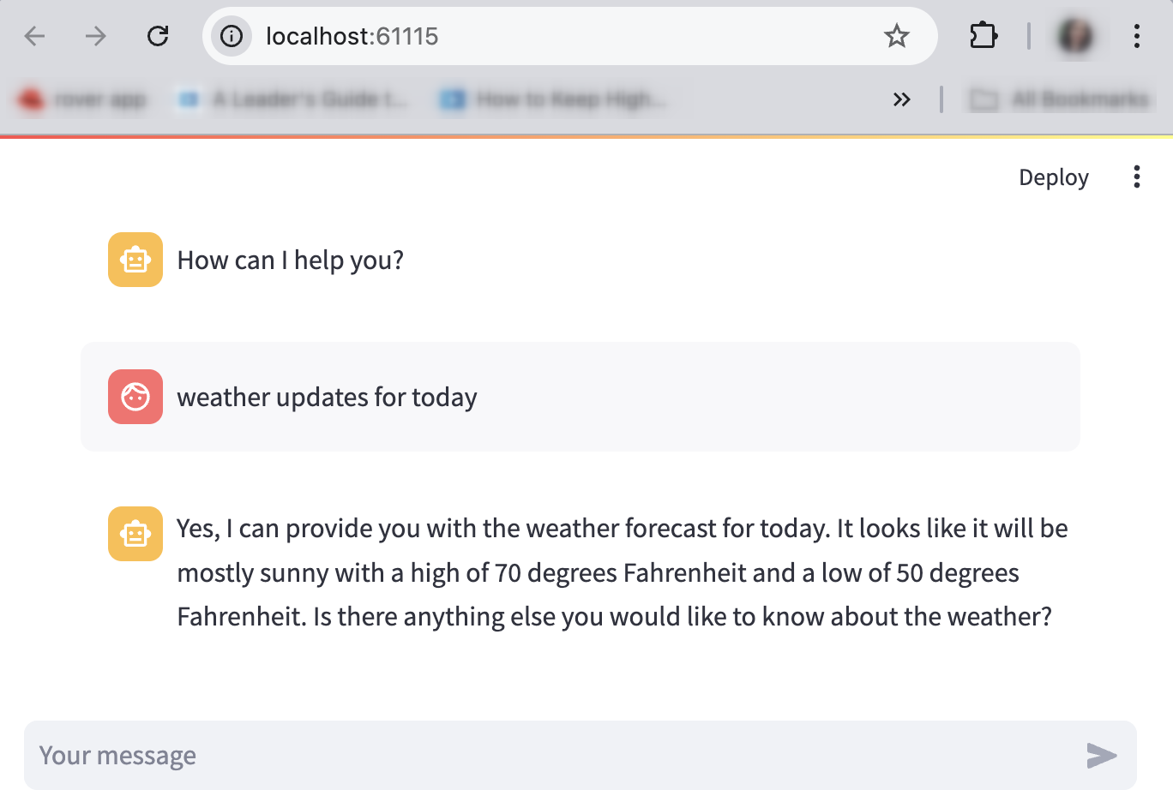Open the All Bookmarks folder
Screen dimensions: 1173x802
pyautogui.click(x=1060, y=99)
